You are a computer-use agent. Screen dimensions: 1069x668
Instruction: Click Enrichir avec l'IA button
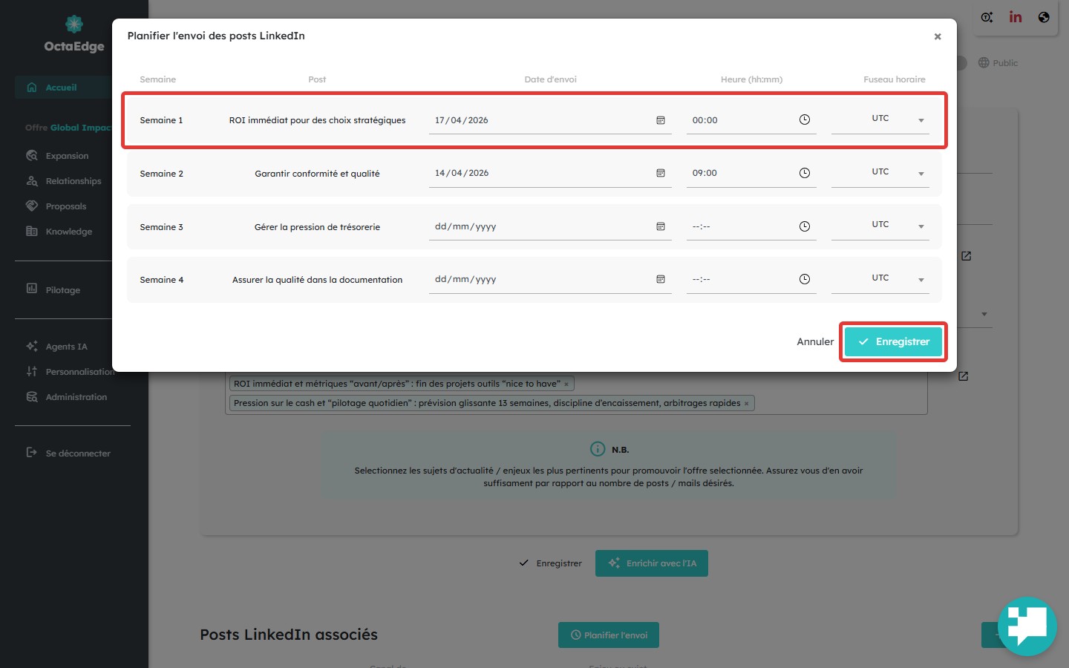652,563
